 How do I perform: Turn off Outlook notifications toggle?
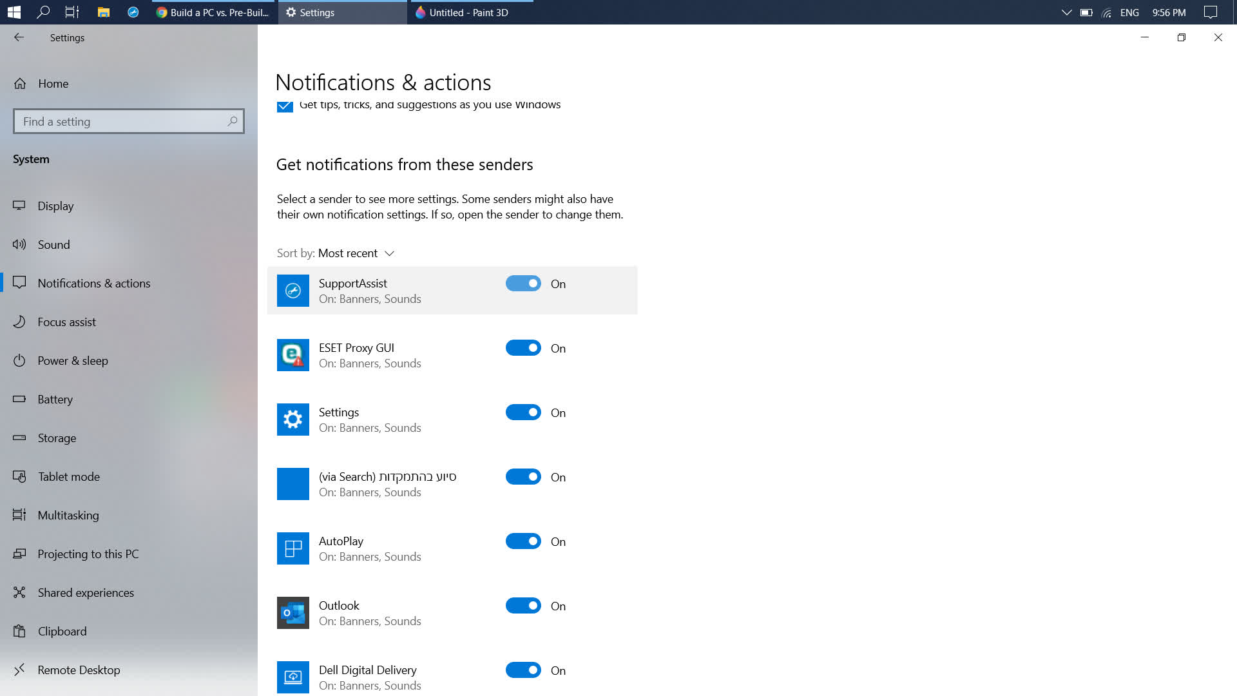pyautogui.click(x=523, y=606)
